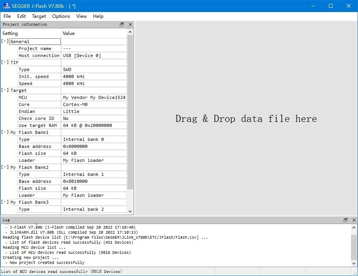
Task: Collapse the General settings group
Action: pyautogui.click(x=5, y=42)
